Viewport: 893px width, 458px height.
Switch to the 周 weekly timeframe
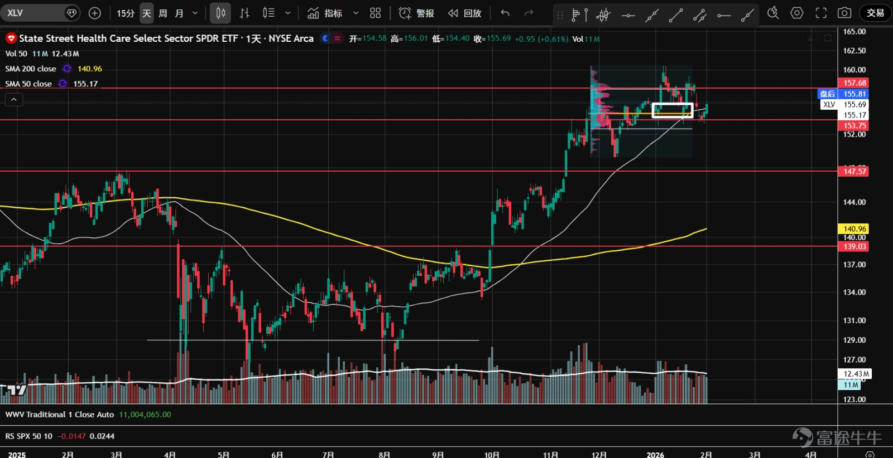click(163, 13)
